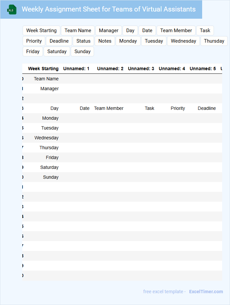Click the Team Member table cell
The height and width of the screenshot is (305, 230).
tap(109, 108)
